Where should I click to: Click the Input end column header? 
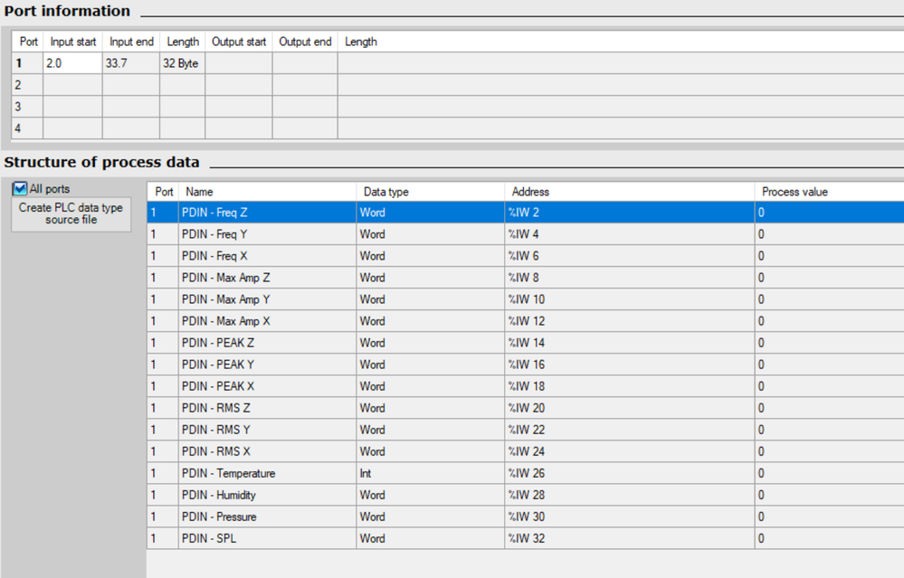click(131, 42)
